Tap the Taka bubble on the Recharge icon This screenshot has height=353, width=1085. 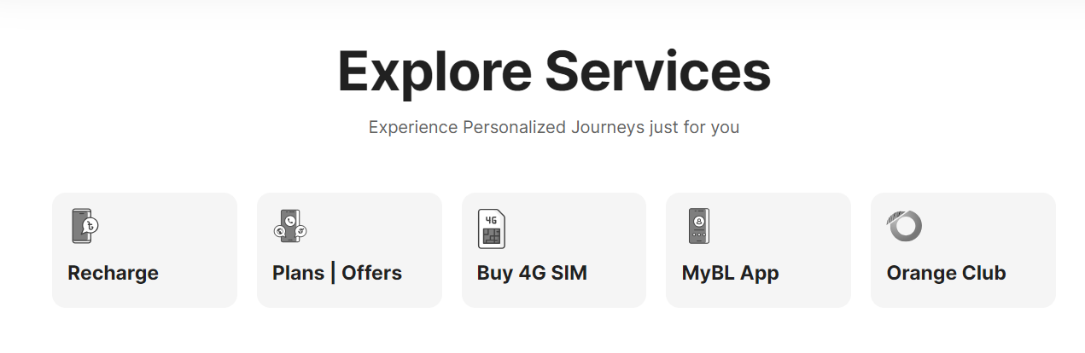[91, 226]
